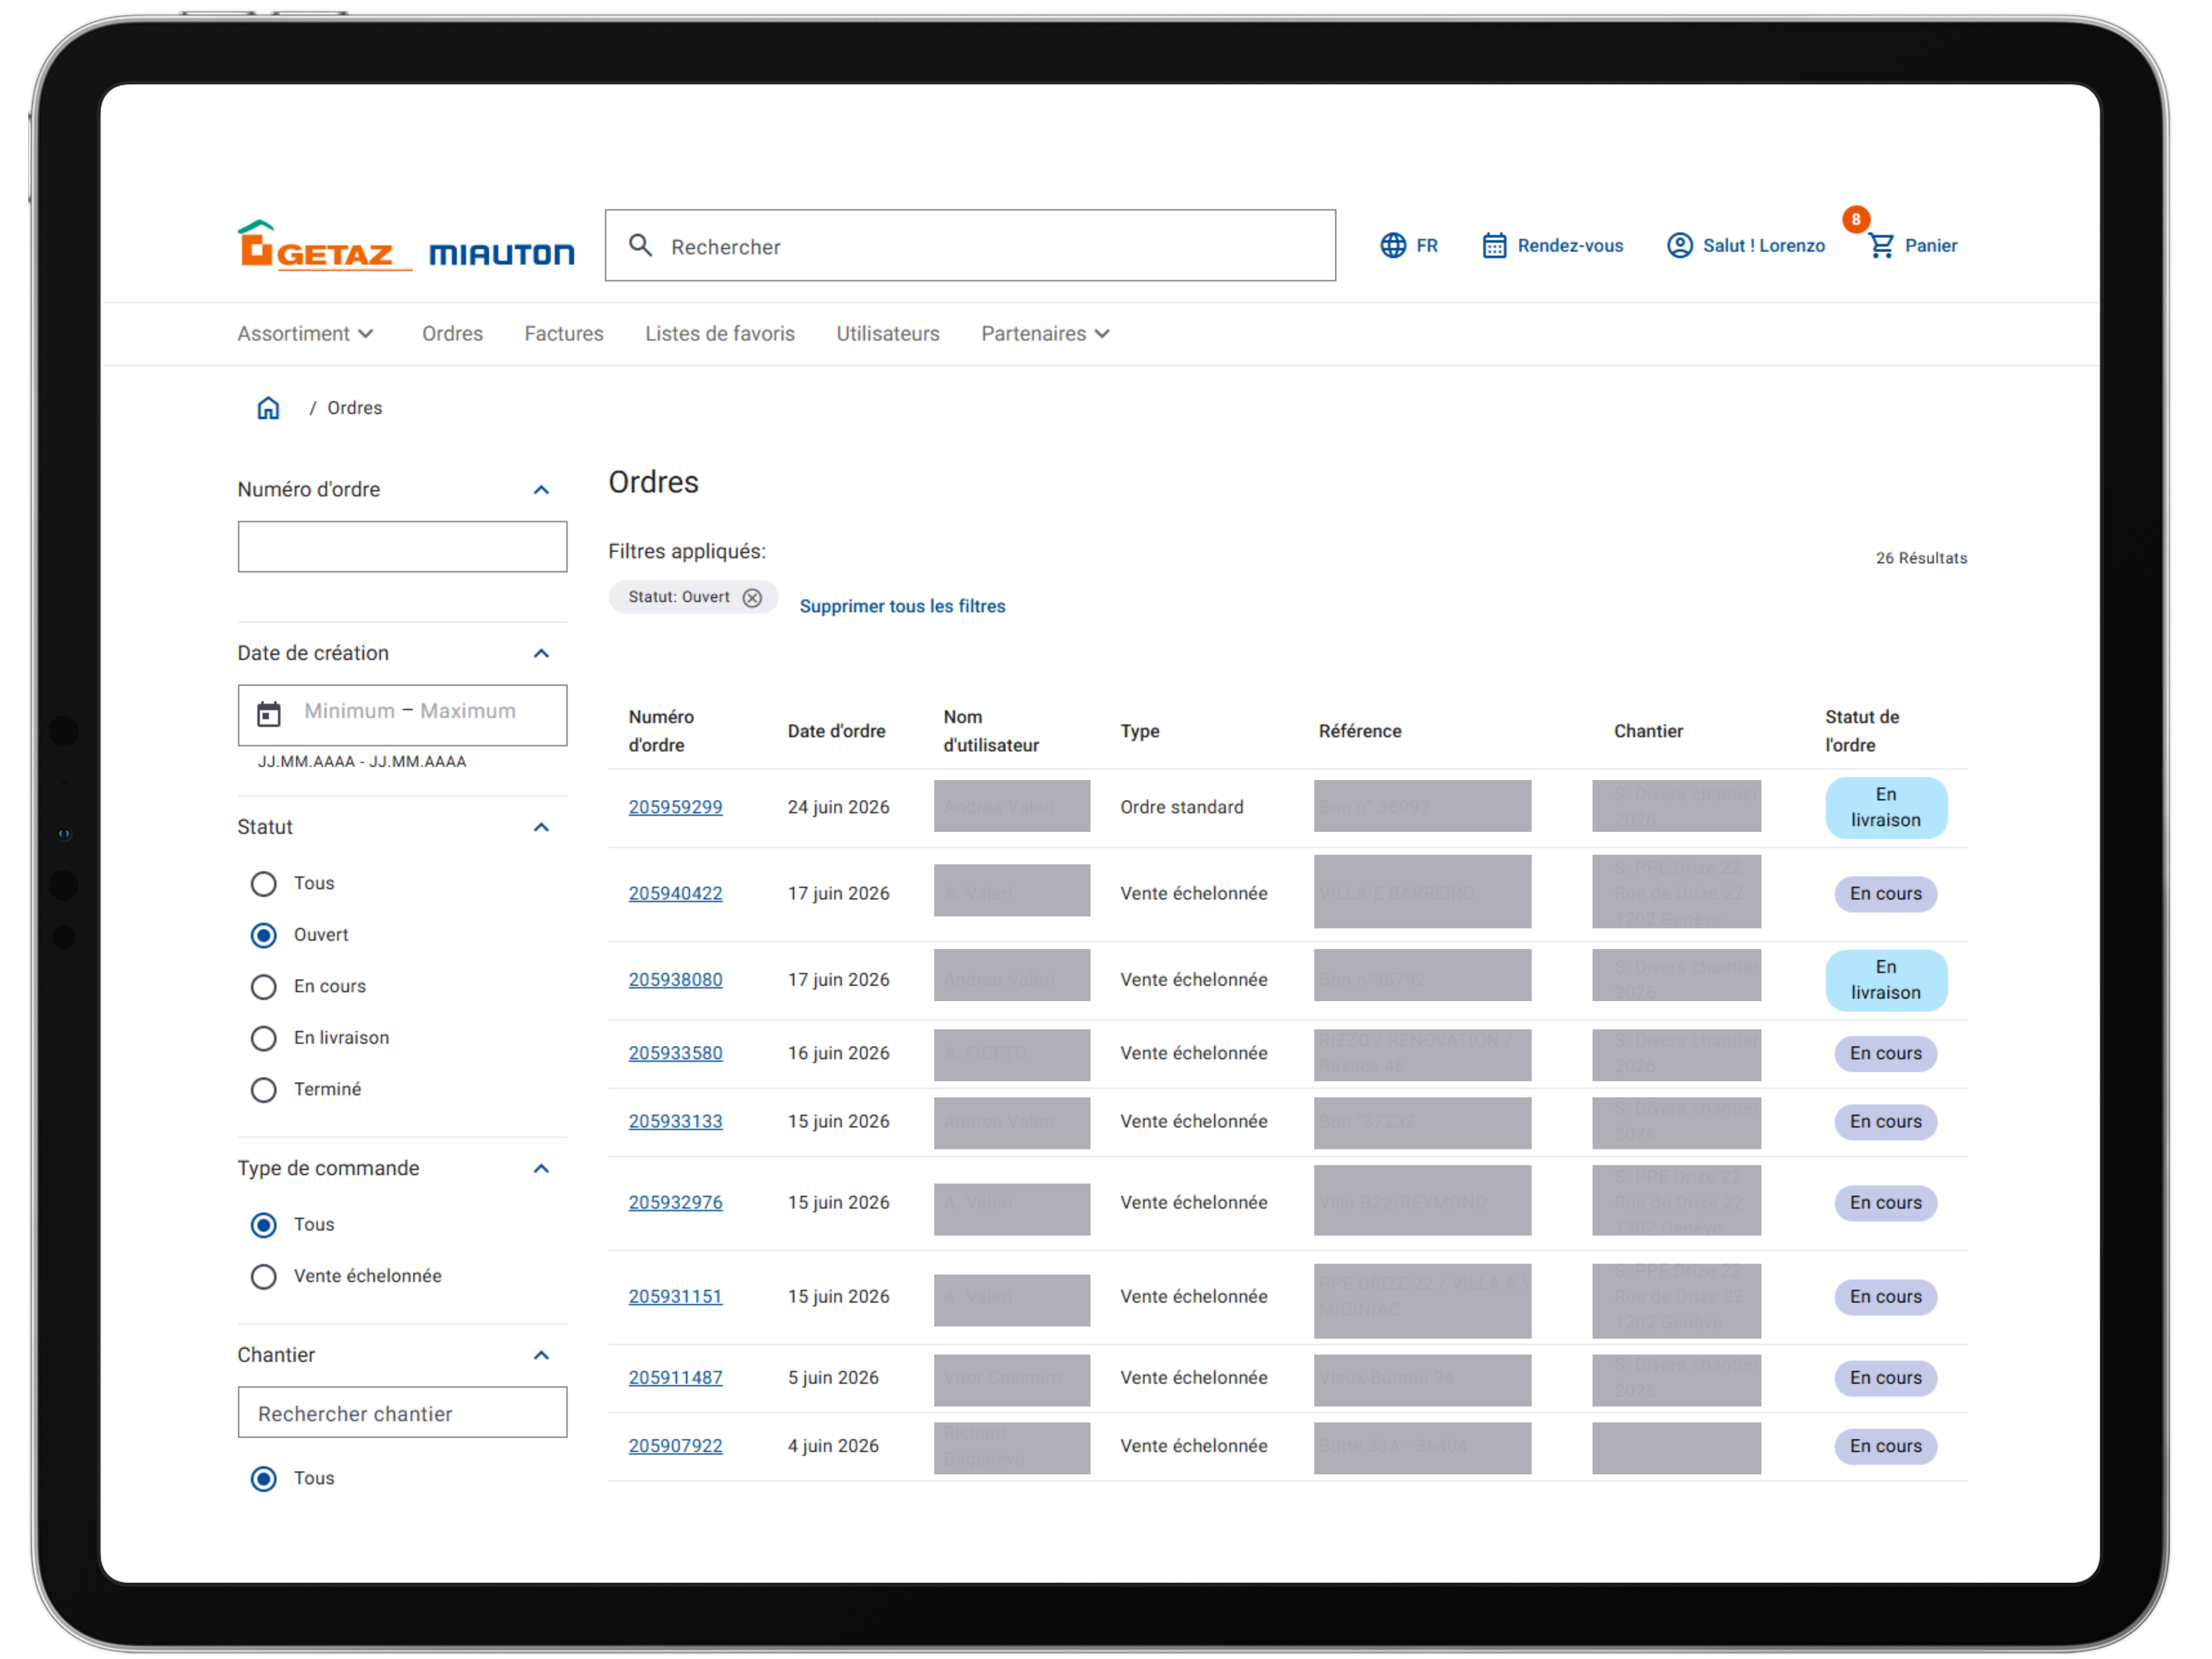Click En livraison status of order 205938080

point(1886,980)
